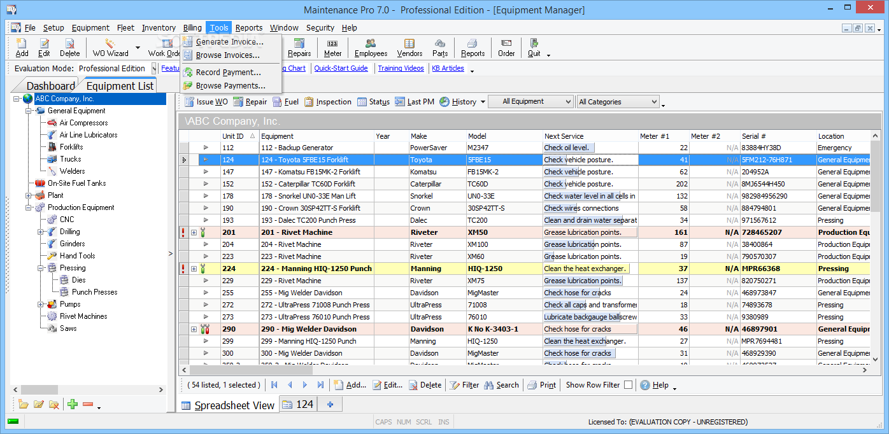This screenshot has height=434, width=889.
Task: Open Vendors from the toolbar
Action: click(x=409, y=48)
